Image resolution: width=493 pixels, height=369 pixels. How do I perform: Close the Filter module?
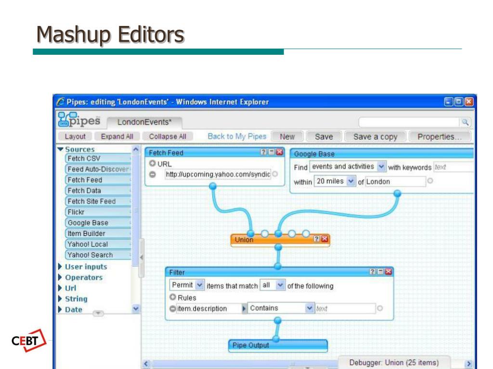click(389, 271)
